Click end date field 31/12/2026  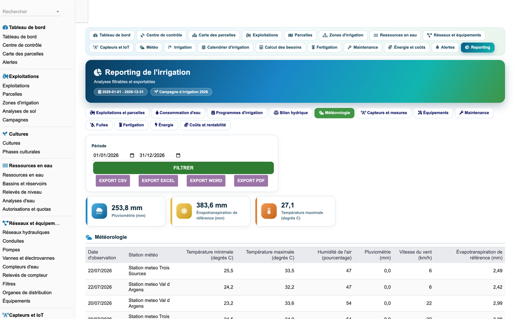pos(160,155)
